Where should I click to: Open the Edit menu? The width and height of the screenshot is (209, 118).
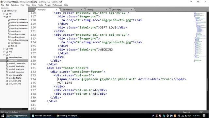coord(8,5)
